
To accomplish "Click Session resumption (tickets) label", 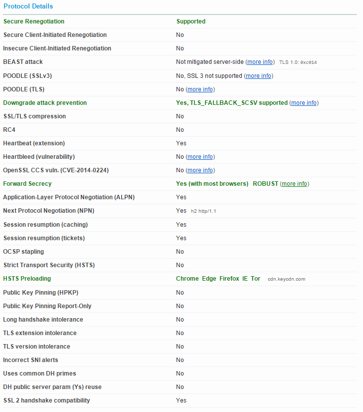I will point(44,238).
